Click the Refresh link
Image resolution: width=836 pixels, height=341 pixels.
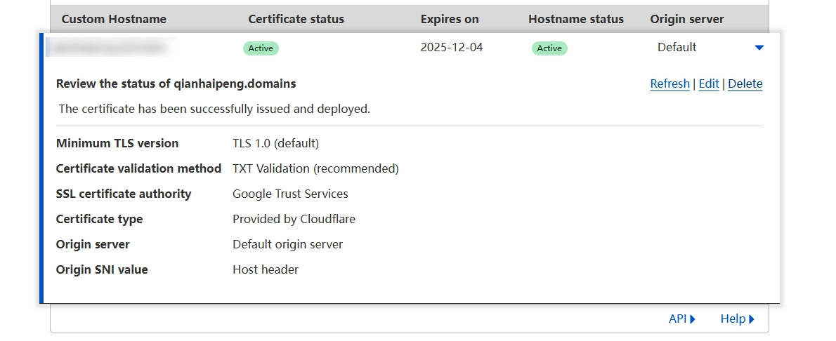670,83
